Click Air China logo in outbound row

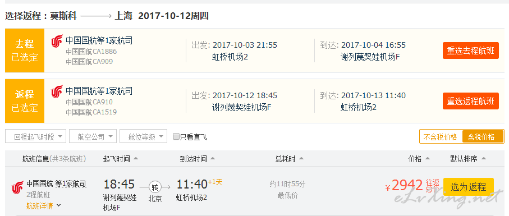tap(57, 41)
